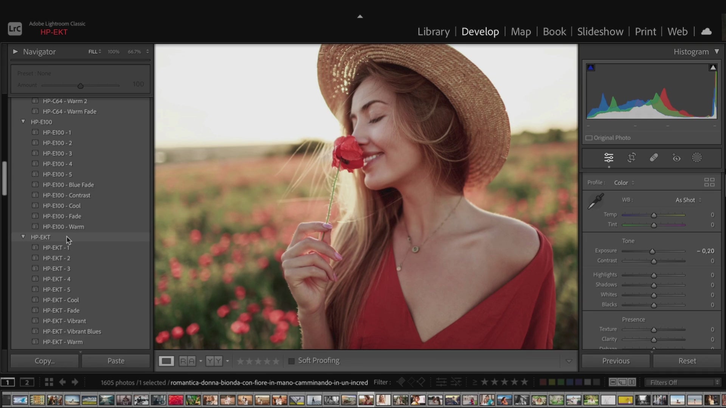Screen dimensions: 726x408
Task: Check the Original Photo checkbox
Action: coord(589,138)
